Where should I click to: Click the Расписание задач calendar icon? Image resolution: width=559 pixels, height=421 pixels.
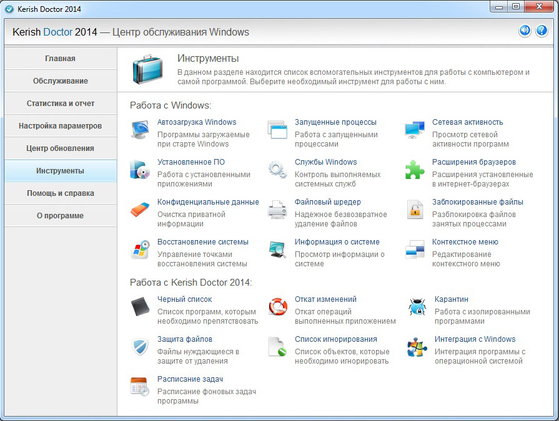pyautogui.click(x=140, y=387)
